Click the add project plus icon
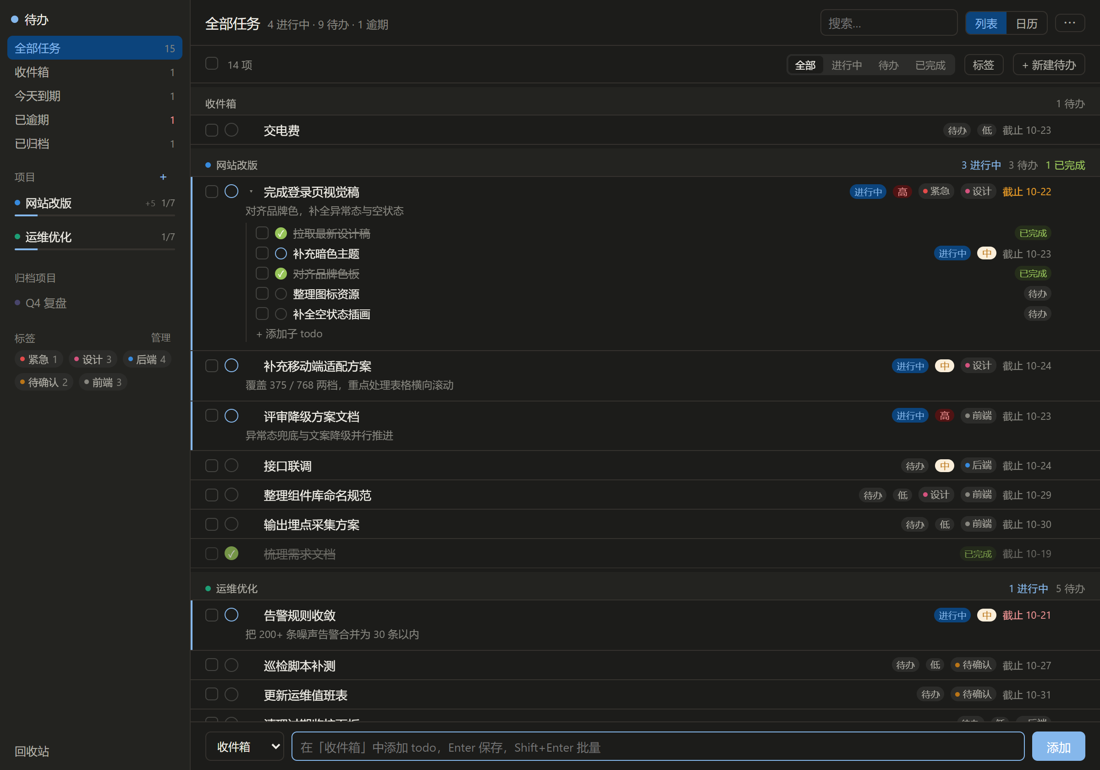This screenshot has width=1100, height=770. [x=163, y=177]
